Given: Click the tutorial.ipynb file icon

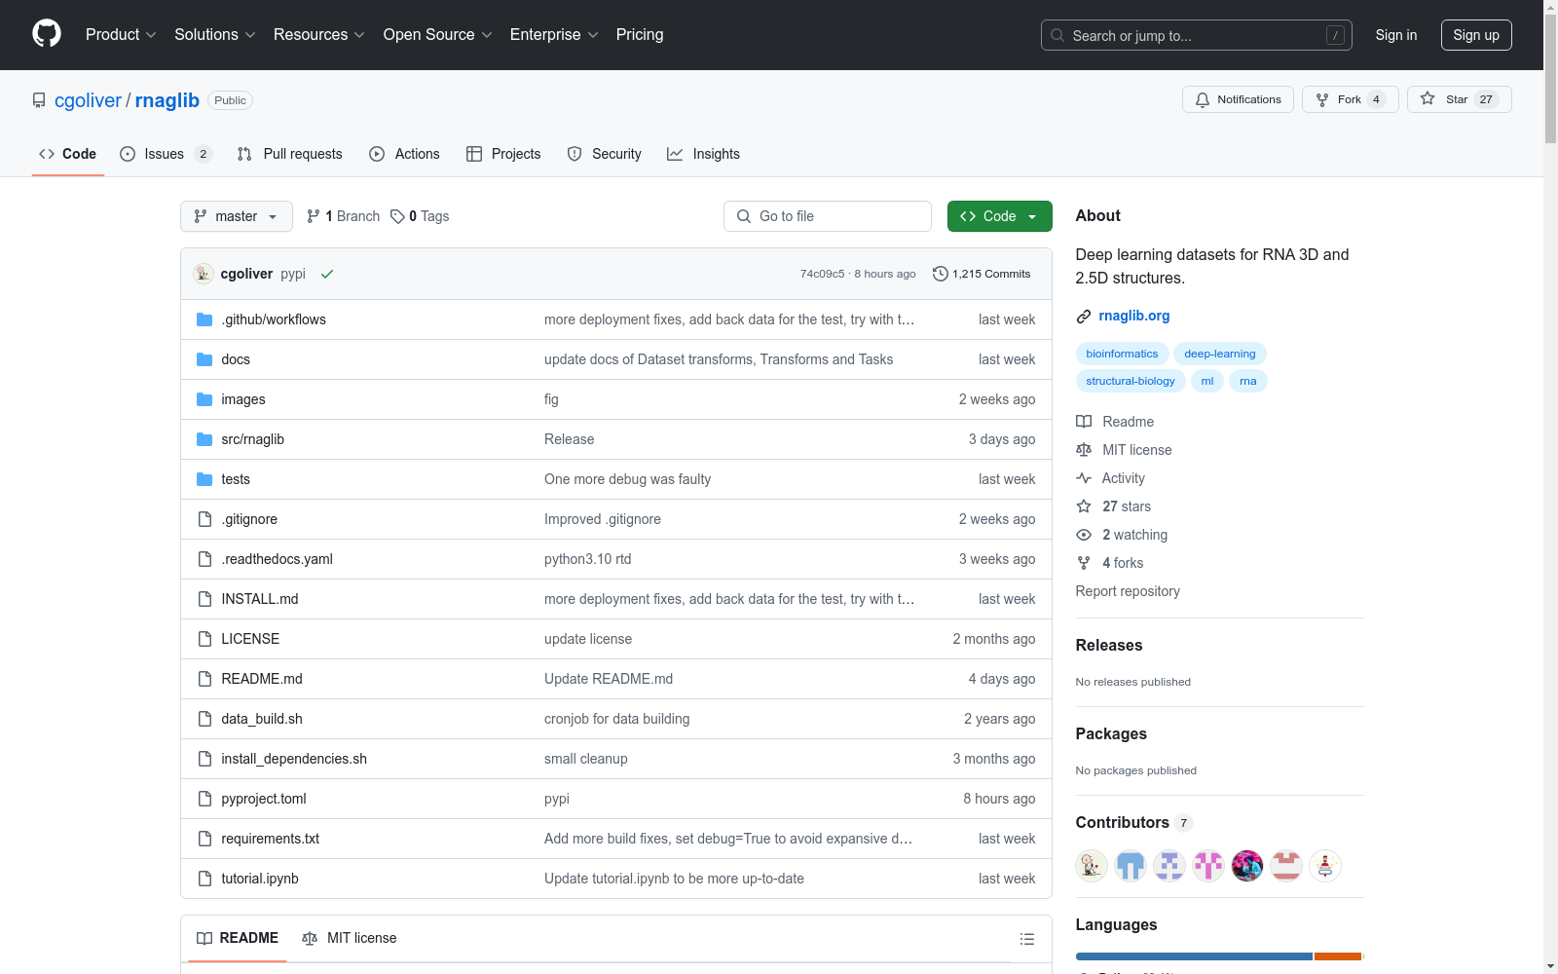Looking at the screenshot, I should (204, 879).
